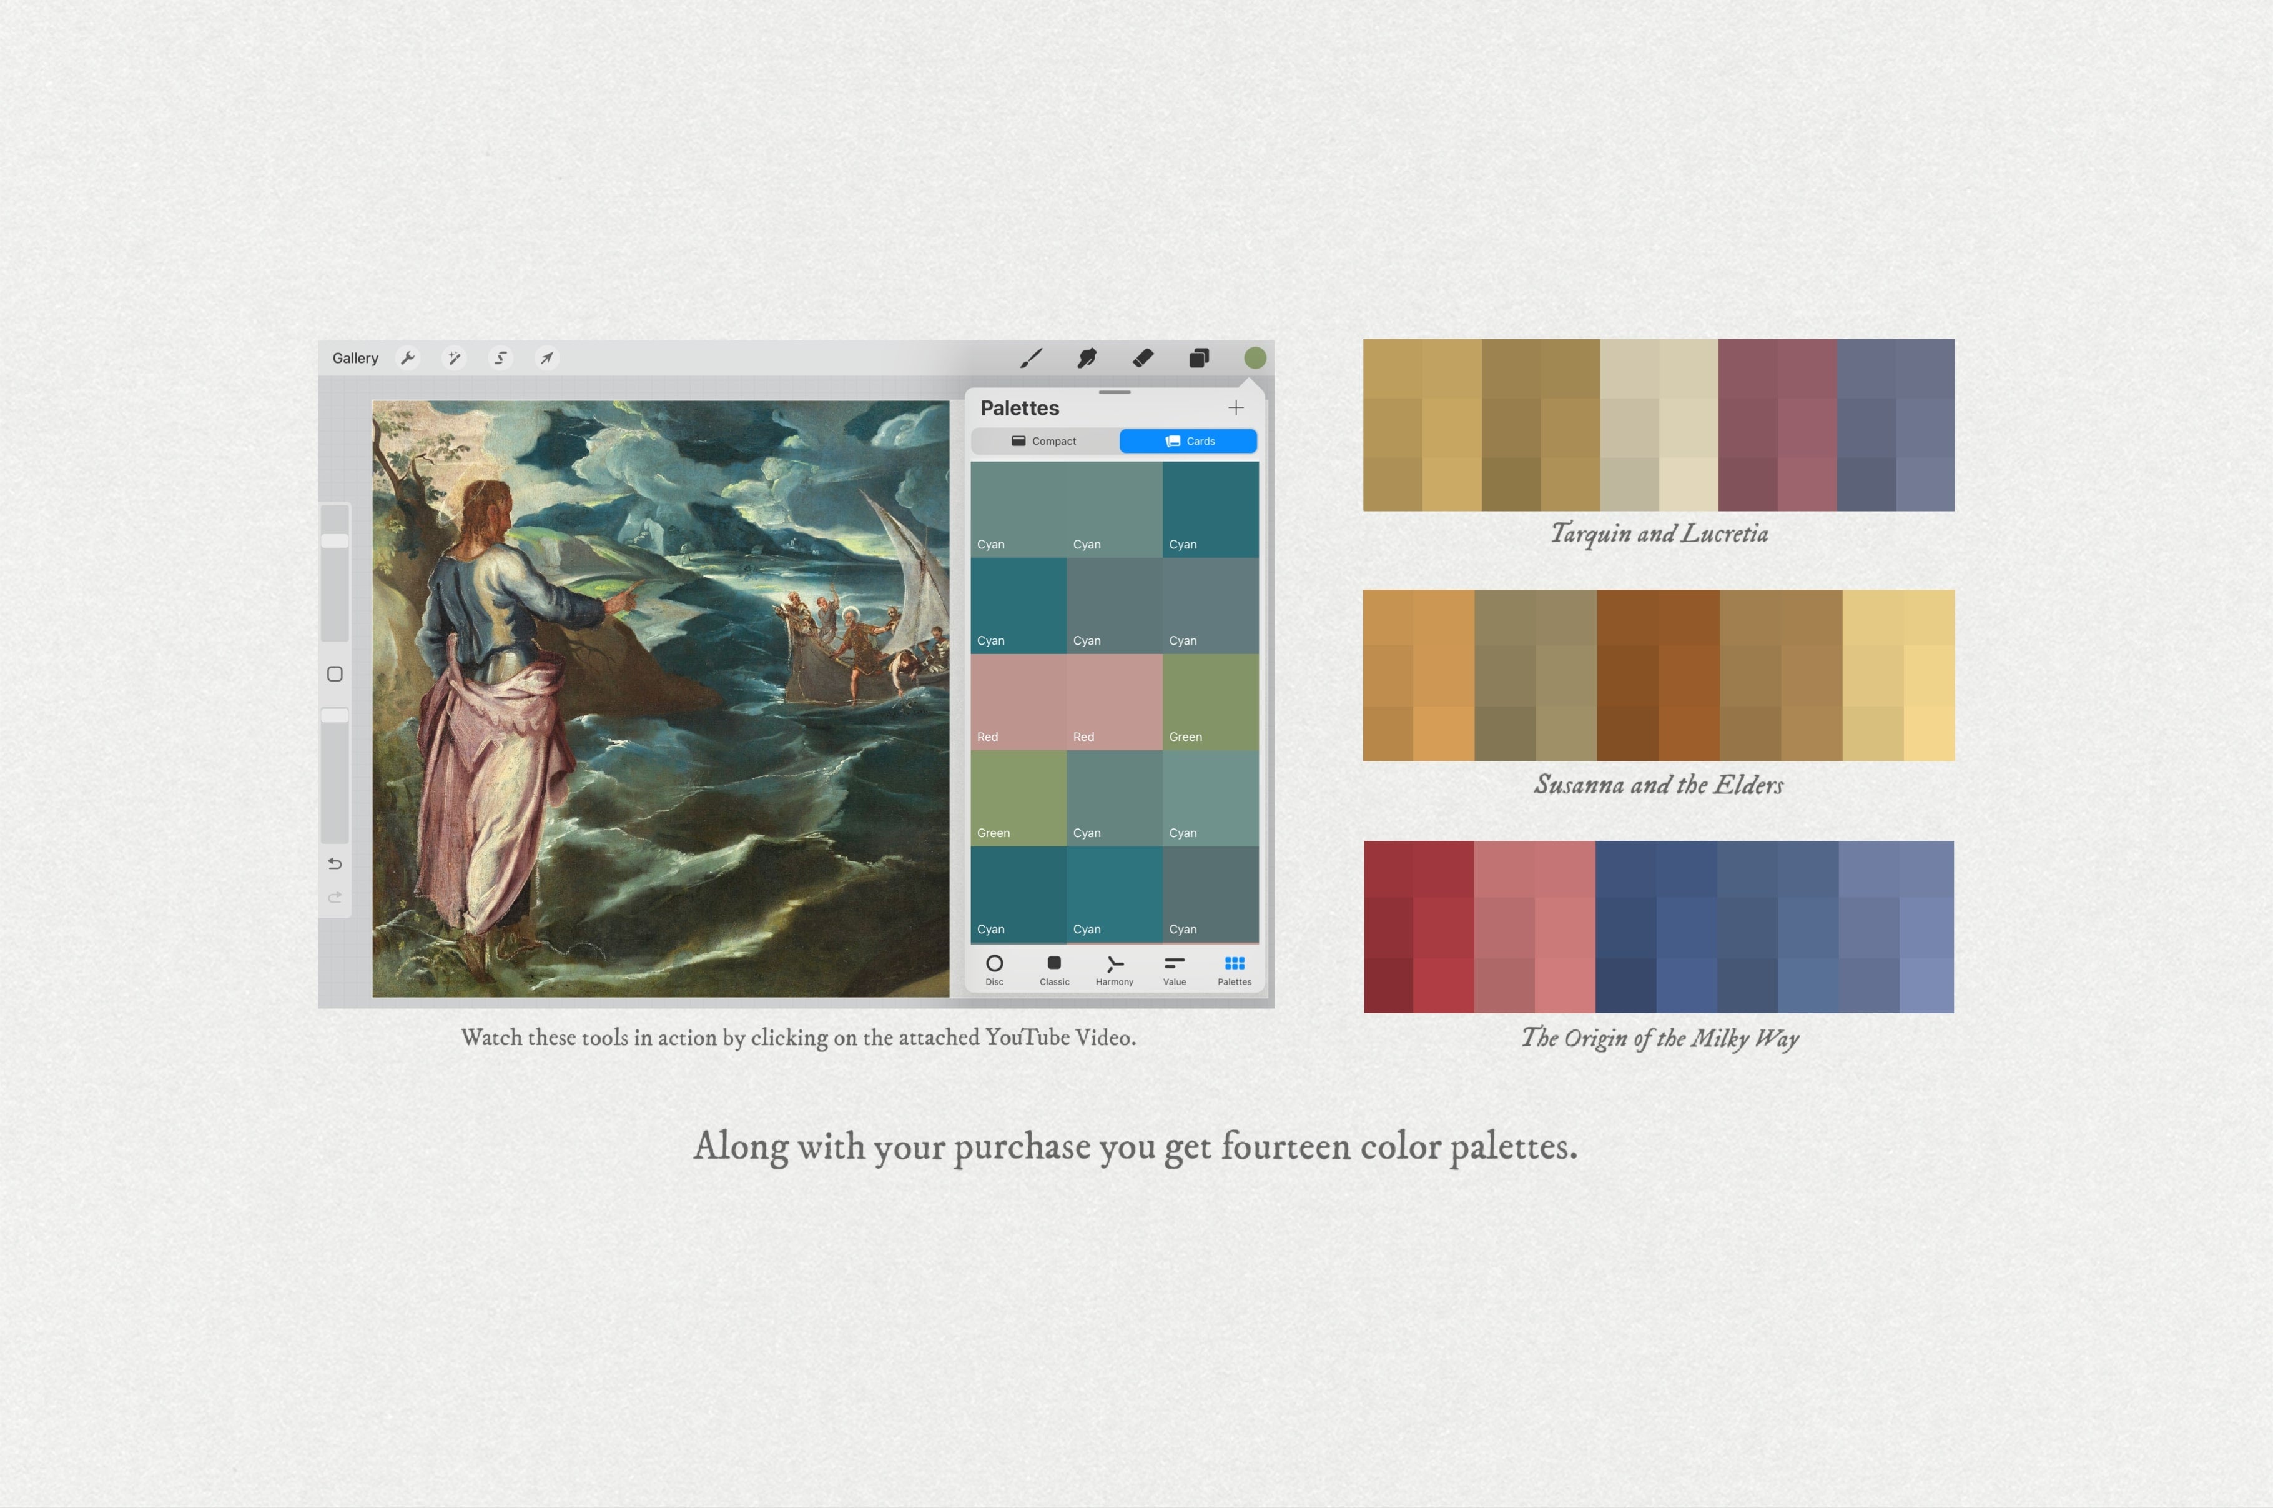Image resolution: width=2273 pixels, height=1508 pixels.
Task: Collapse the Palettes panel via its drag handle
Action: [x=1114, y=394]
